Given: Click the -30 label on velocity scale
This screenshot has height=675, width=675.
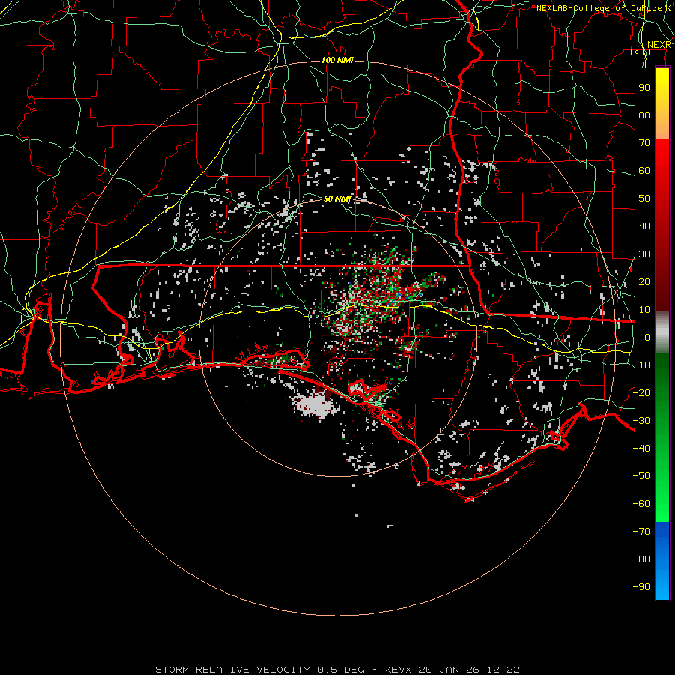Looking at the screenshot, I should click(641, 421).
